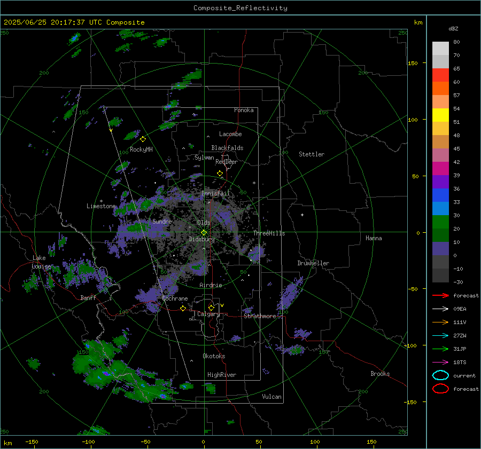Click the Lacombe city label
Image resolution: width=481 pixels, height=449 pixels.
[x=230, y=134]
